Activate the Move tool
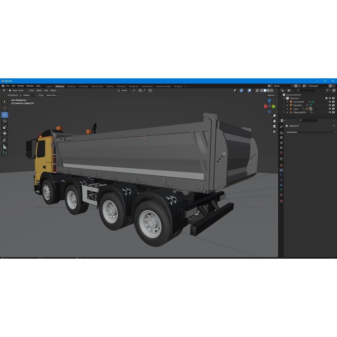The width and height of the screenshot is (337, 337). point(5,115)
